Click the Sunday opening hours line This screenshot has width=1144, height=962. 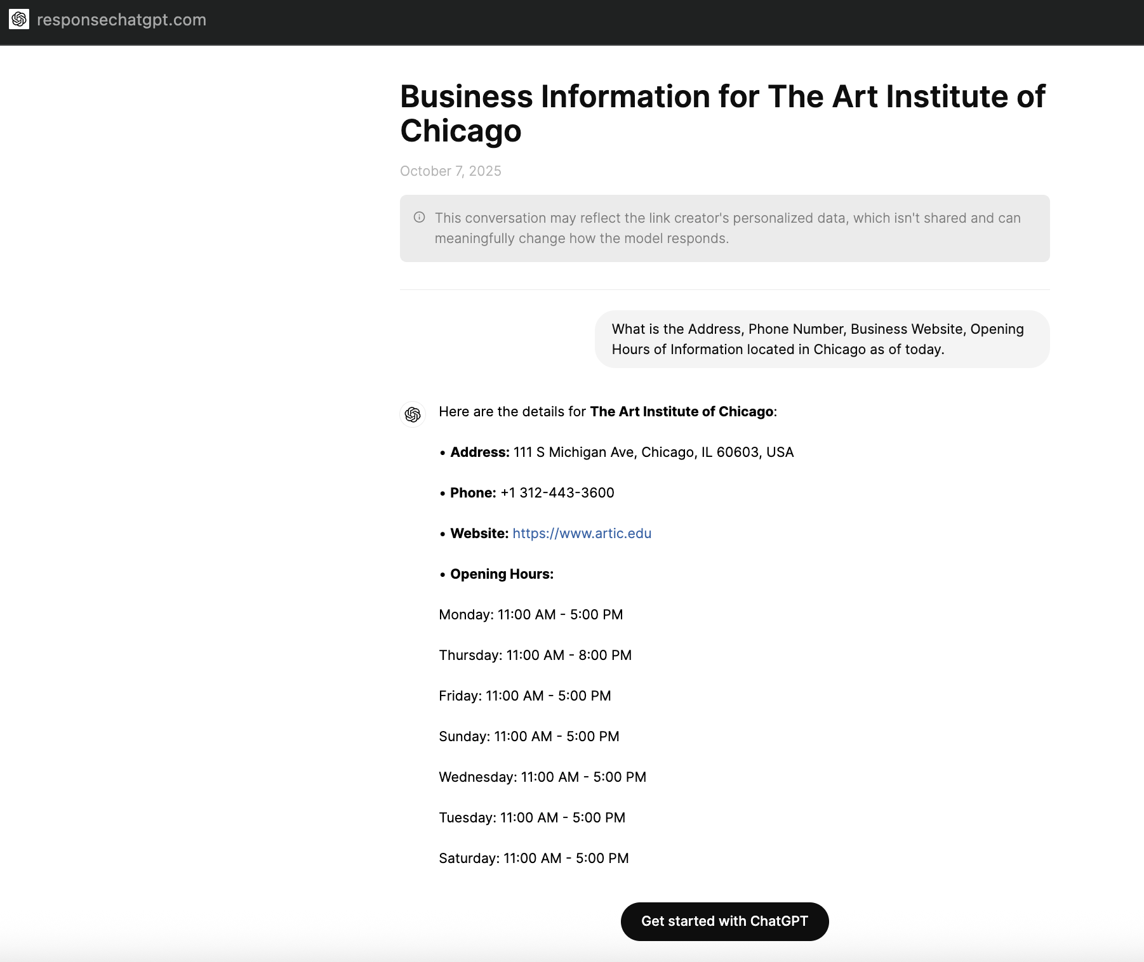click(529, 737)
